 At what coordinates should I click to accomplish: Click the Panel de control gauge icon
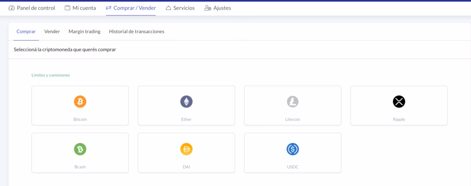coord(11,8)
